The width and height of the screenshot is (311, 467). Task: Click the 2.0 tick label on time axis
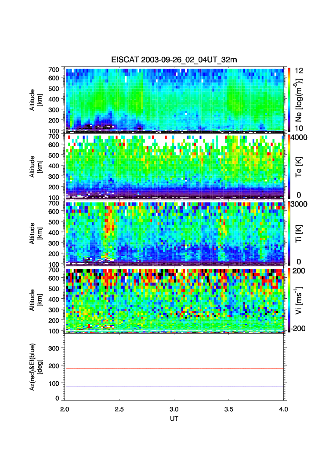[x=65, y=409]
